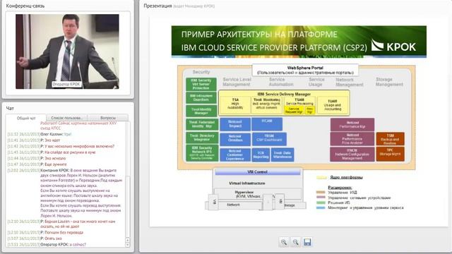The image size is (452, 254).
Task: Click the Конференц-связь panel title
Action: pyautogui.click(x=25, y=6)
